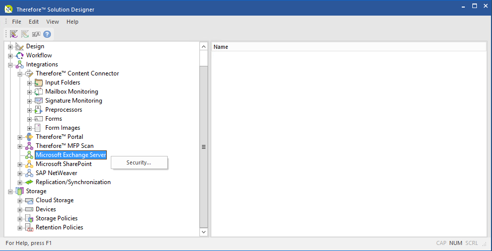The image size is (492, 251).
Task: Minimize the Solution Designer window
Action: pyautogui.click(x=463, y=6)
